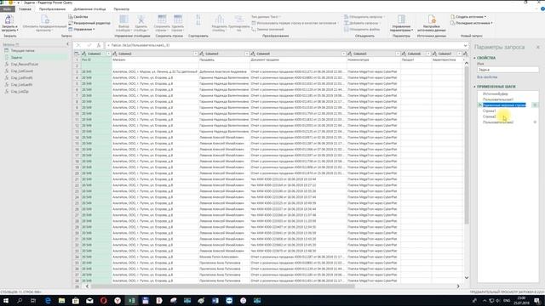The width and height of the screenshot is (545, 306).
Task: Cancel formula edit with X icon
Action: coord(78,45)
